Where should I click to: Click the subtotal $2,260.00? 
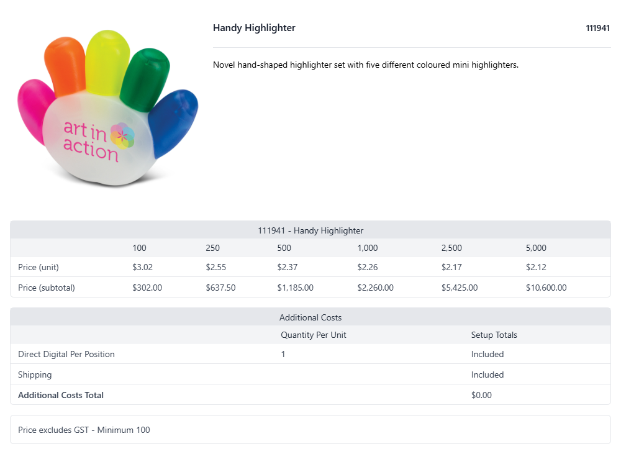pyautogui.click(x=376, y=288)
